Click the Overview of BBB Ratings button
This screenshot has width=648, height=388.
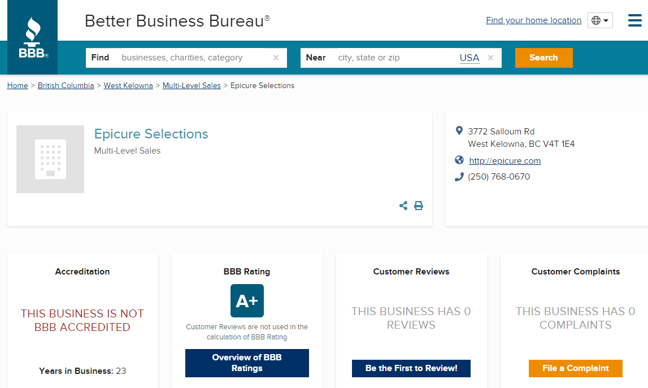click(x=247, y=363)
